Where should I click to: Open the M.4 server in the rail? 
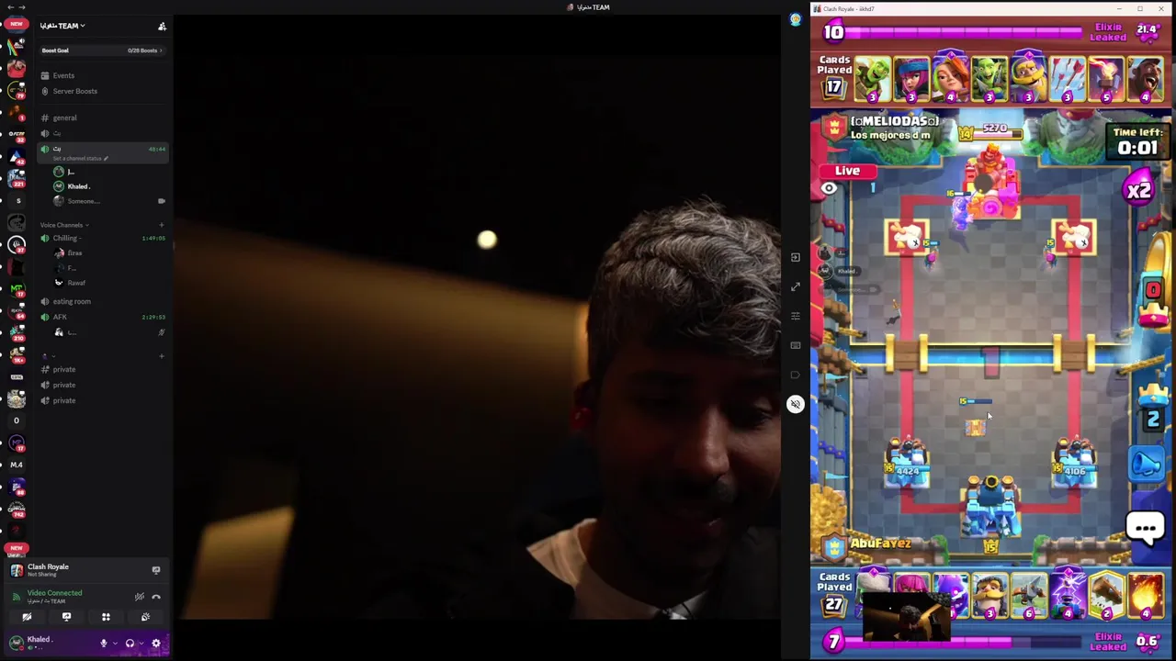click(17, 465)
